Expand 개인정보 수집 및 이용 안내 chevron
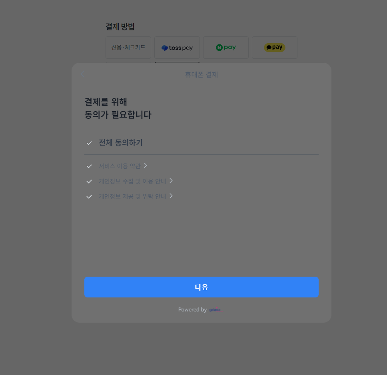 pos(171,181)
